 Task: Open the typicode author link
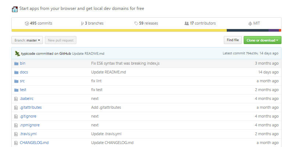[x=28, y=53]
